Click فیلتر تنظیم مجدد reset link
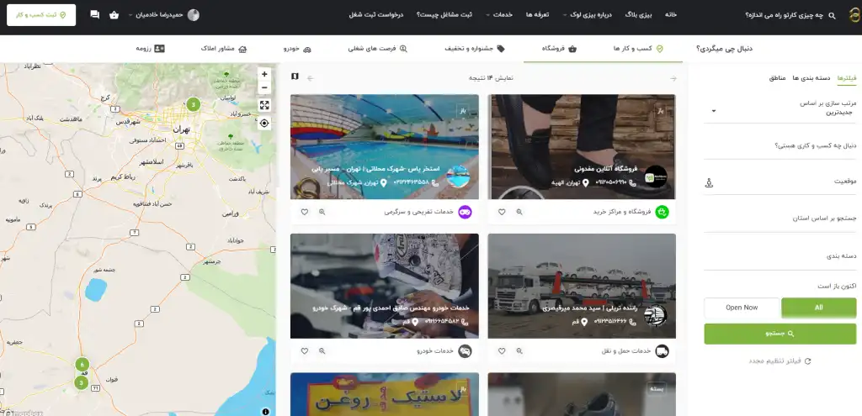Viewport: 862px width, 416px height. pyautogui.click(x=780, y=361)
